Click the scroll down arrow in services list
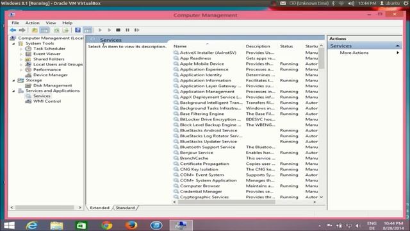This screenshot has width=410, height=231. pyautogui.click(x=322, y=197)
